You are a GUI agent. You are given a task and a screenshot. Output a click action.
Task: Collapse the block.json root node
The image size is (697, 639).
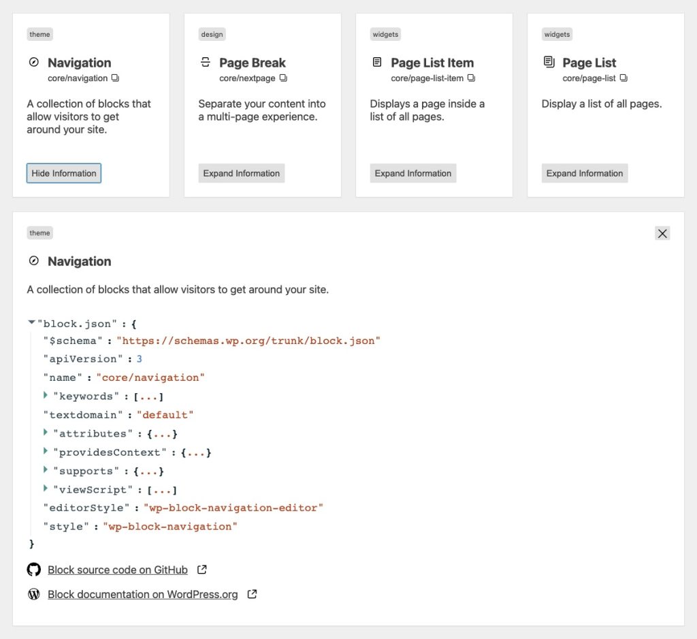pyautogui.click(x=31, y=322)
